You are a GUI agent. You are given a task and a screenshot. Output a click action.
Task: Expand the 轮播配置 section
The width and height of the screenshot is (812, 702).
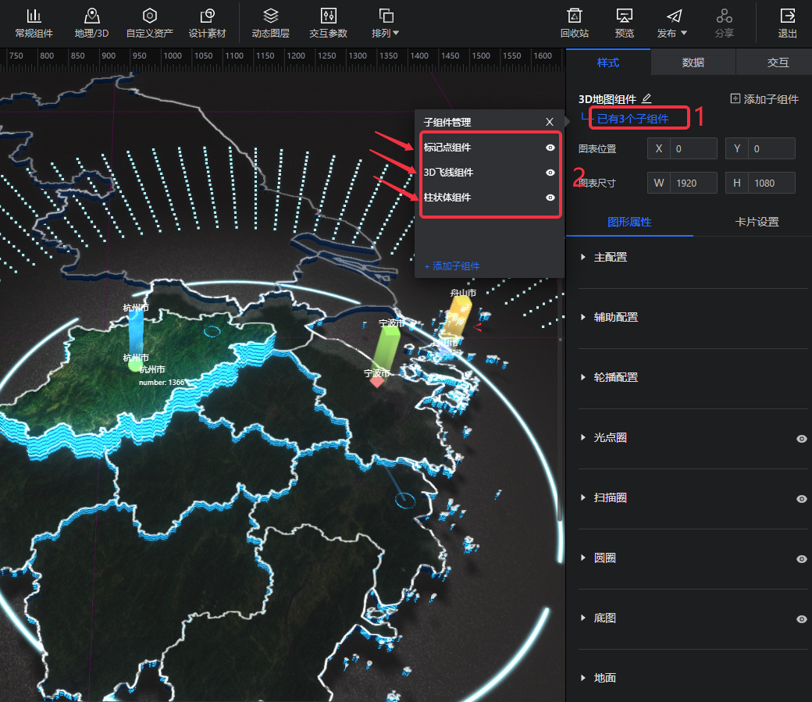click(x=615, y=377)
